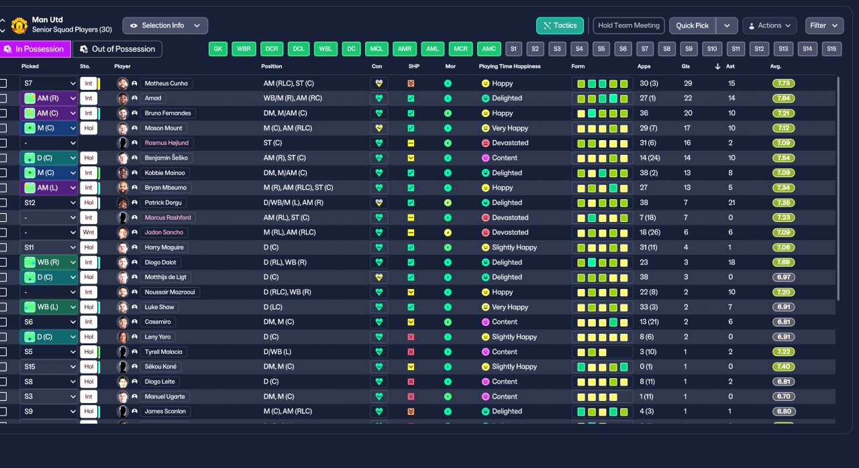Click the person icon beside Amad's name
This screenshot has width=859, height=468.
[134, 98]
